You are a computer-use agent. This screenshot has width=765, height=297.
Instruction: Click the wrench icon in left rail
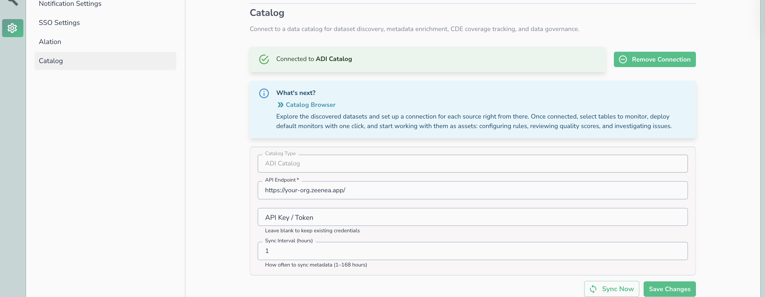tap(12, 2)
